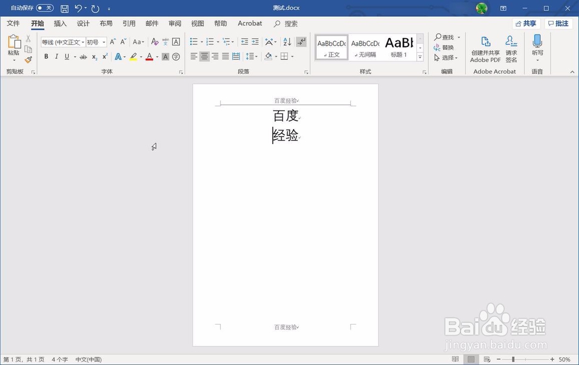Clear all formatting icon
This screenshot has height=365, width=579.
155,42
